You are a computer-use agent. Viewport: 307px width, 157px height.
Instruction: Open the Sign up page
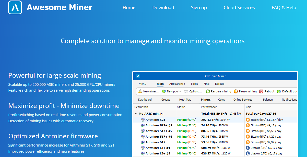pos(199,8)
